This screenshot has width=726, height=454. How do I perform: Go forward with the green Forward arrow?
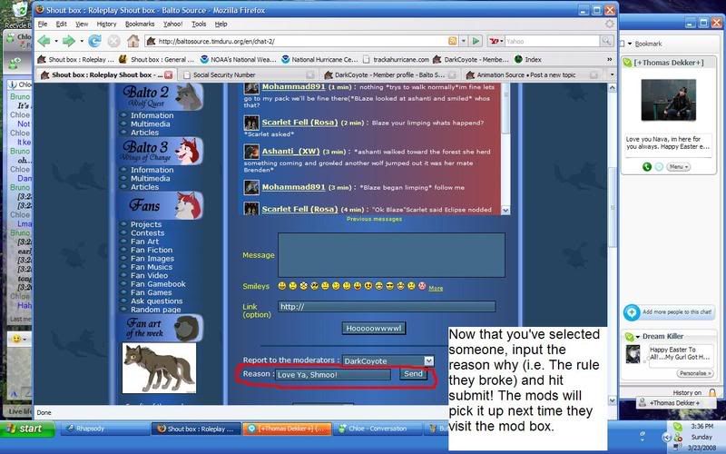click(69, 41)
